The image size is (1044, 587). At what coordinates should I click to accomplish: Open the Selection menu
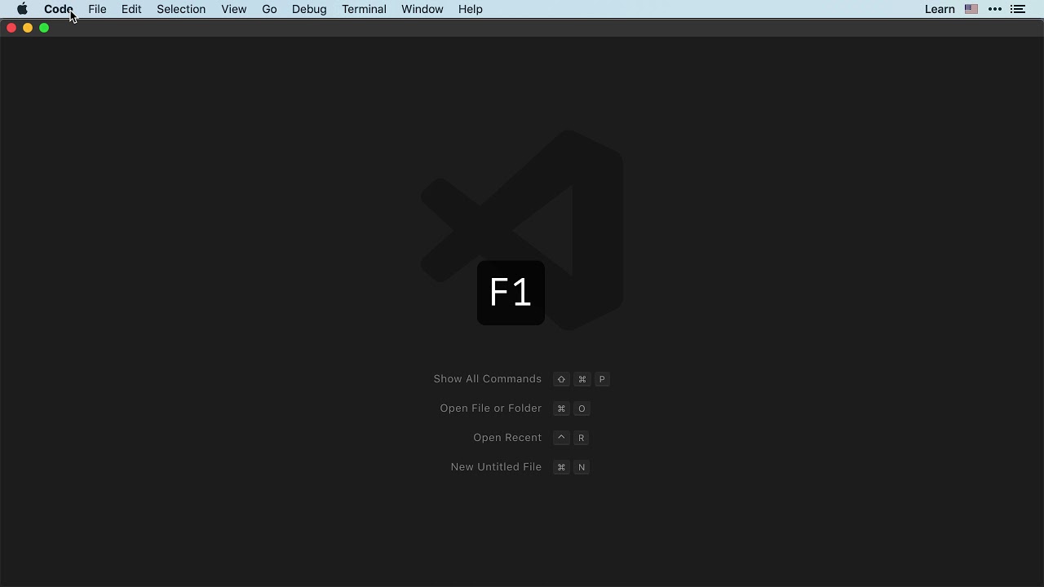181,9
